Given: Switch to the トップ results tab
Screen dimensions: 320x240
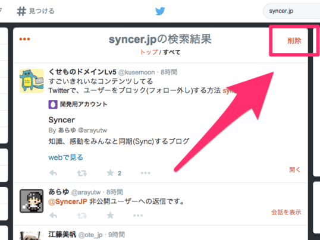Looking at the screenshot, I should (149, 52).
